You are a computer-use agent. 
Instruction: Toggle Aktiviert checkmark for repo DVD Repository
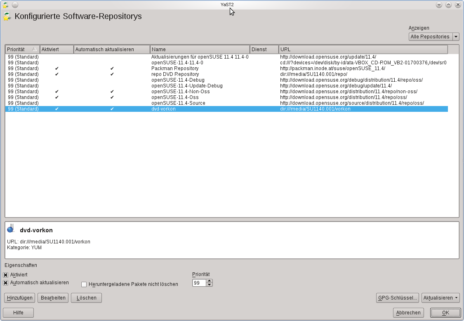point(57,74)
